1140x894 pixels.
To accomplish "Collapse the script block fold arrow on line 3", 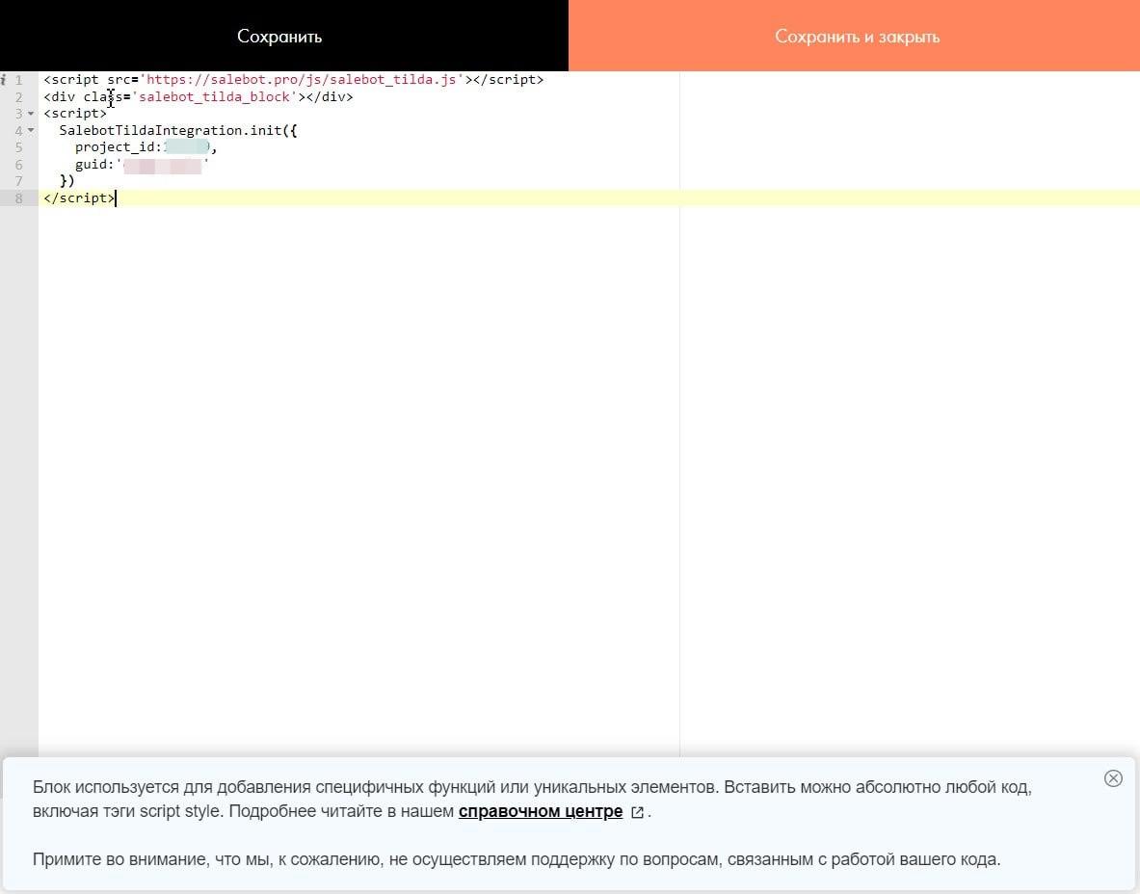I will point(31,114).
